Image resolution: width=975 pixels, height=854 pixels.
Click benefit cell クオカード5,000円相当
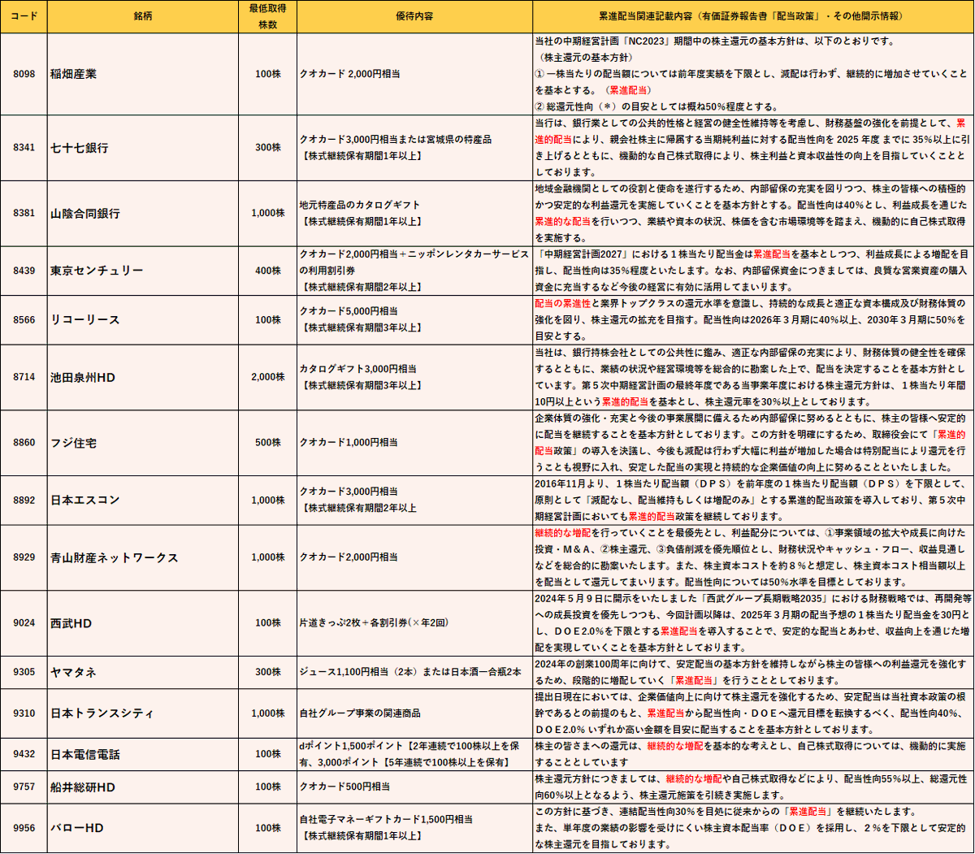(x=415, y=320)
